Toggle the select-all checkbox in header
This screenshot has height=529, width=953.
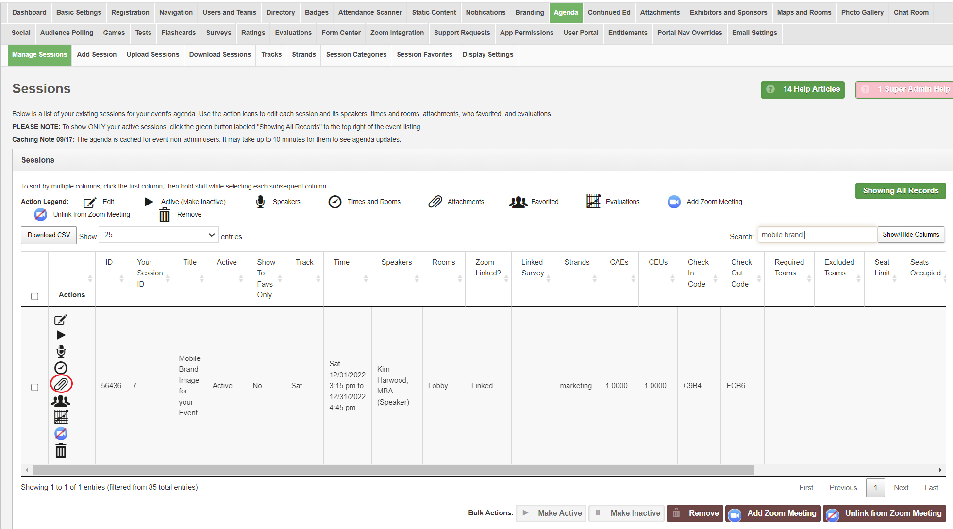tap(34, 296)
